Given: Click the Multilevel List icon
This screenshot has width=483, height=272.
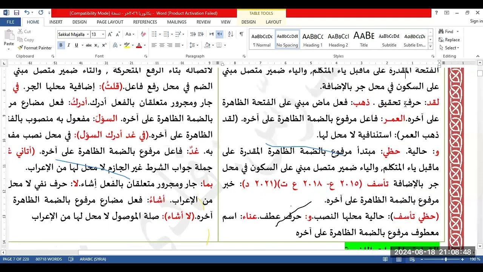Looking at the screenshot, I should [x=178, y=34].
